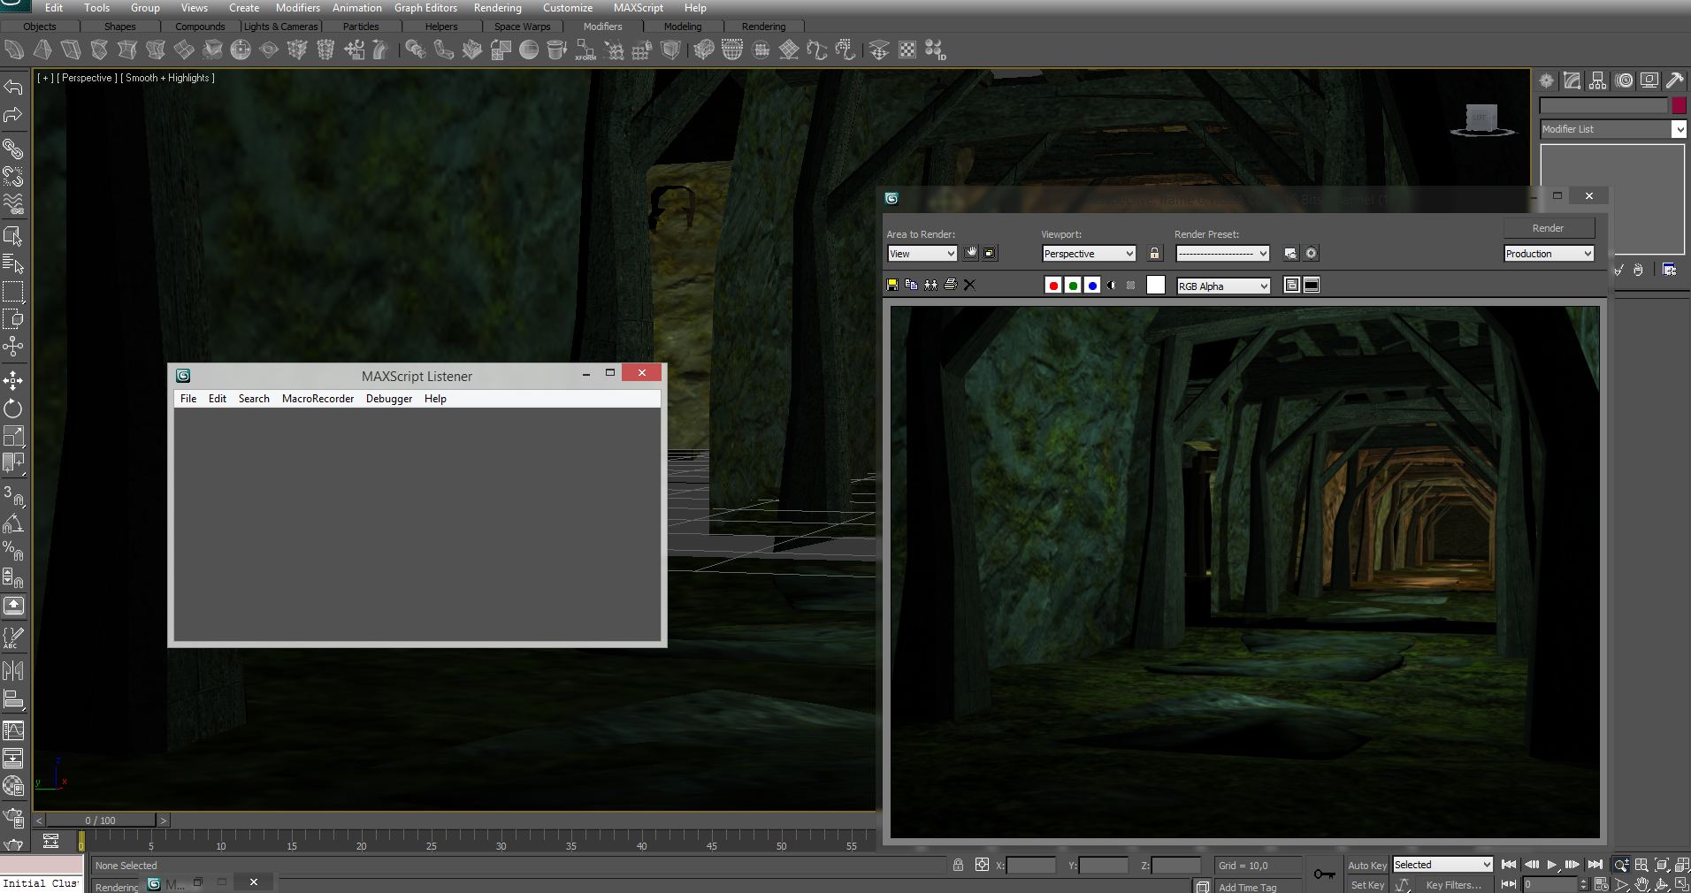Image resolution: width=1691 pixels, height=893 pixels.
Task: Click the Key Filters button
Action: (1453, 885)
